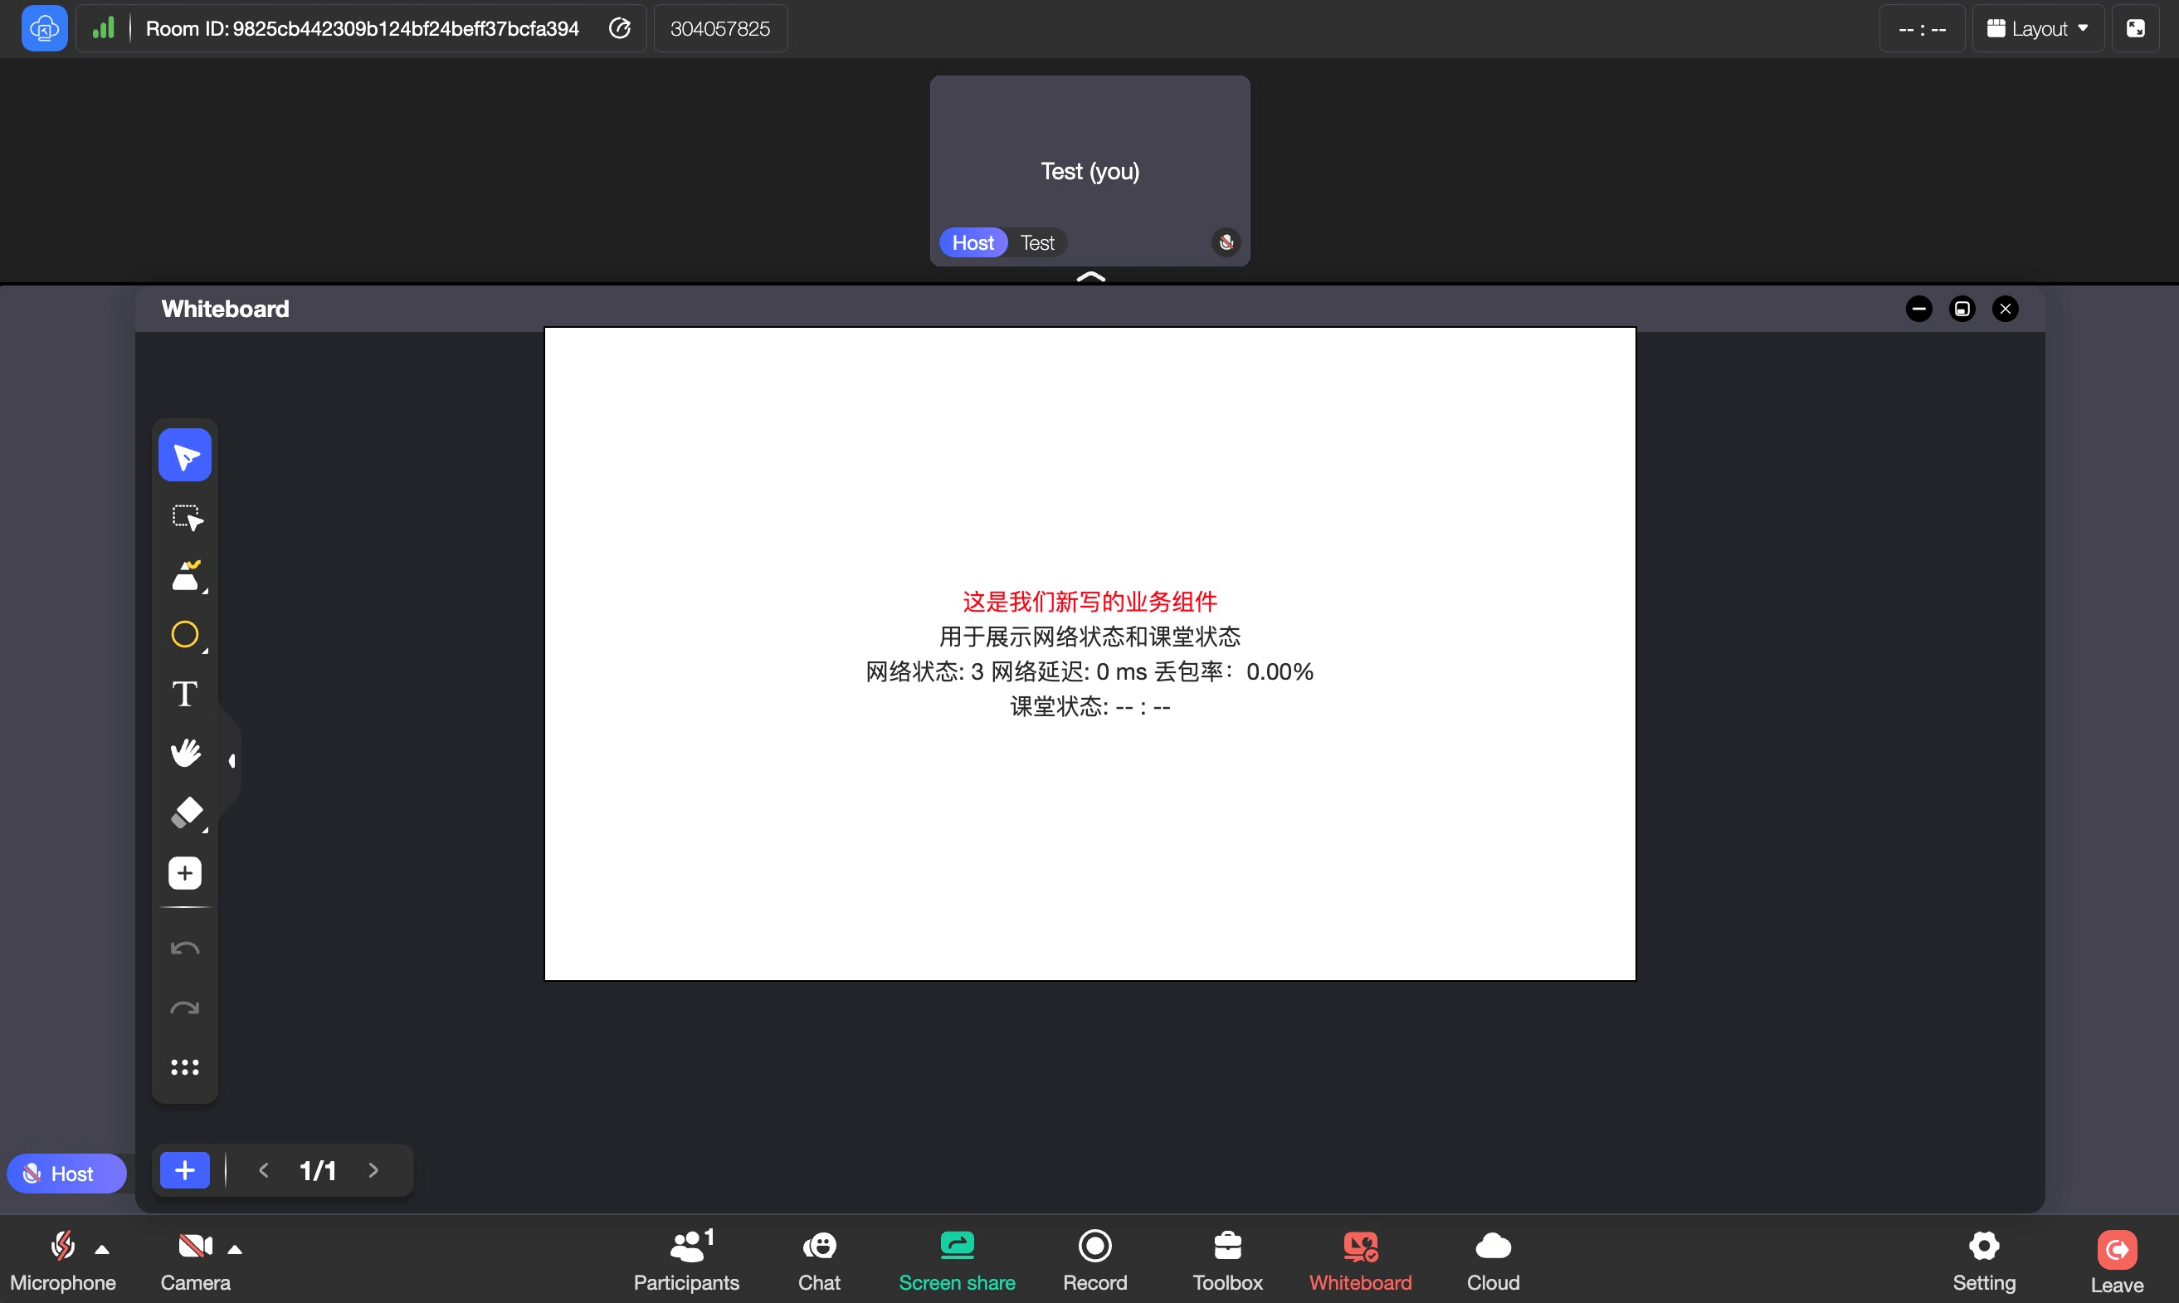Viewport: 2179px width, 1303px height.
Task: Click the 课堂状态 class status line
Action: (x=1089, y=707)
